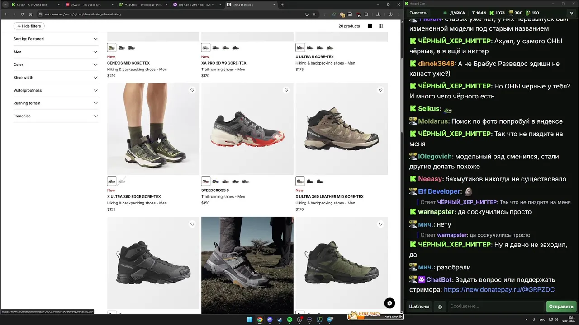Image resolution: width=579 pixels, height=325 pixels.
Task: Expand the Waterproofness filter
Action: (56, 90)
